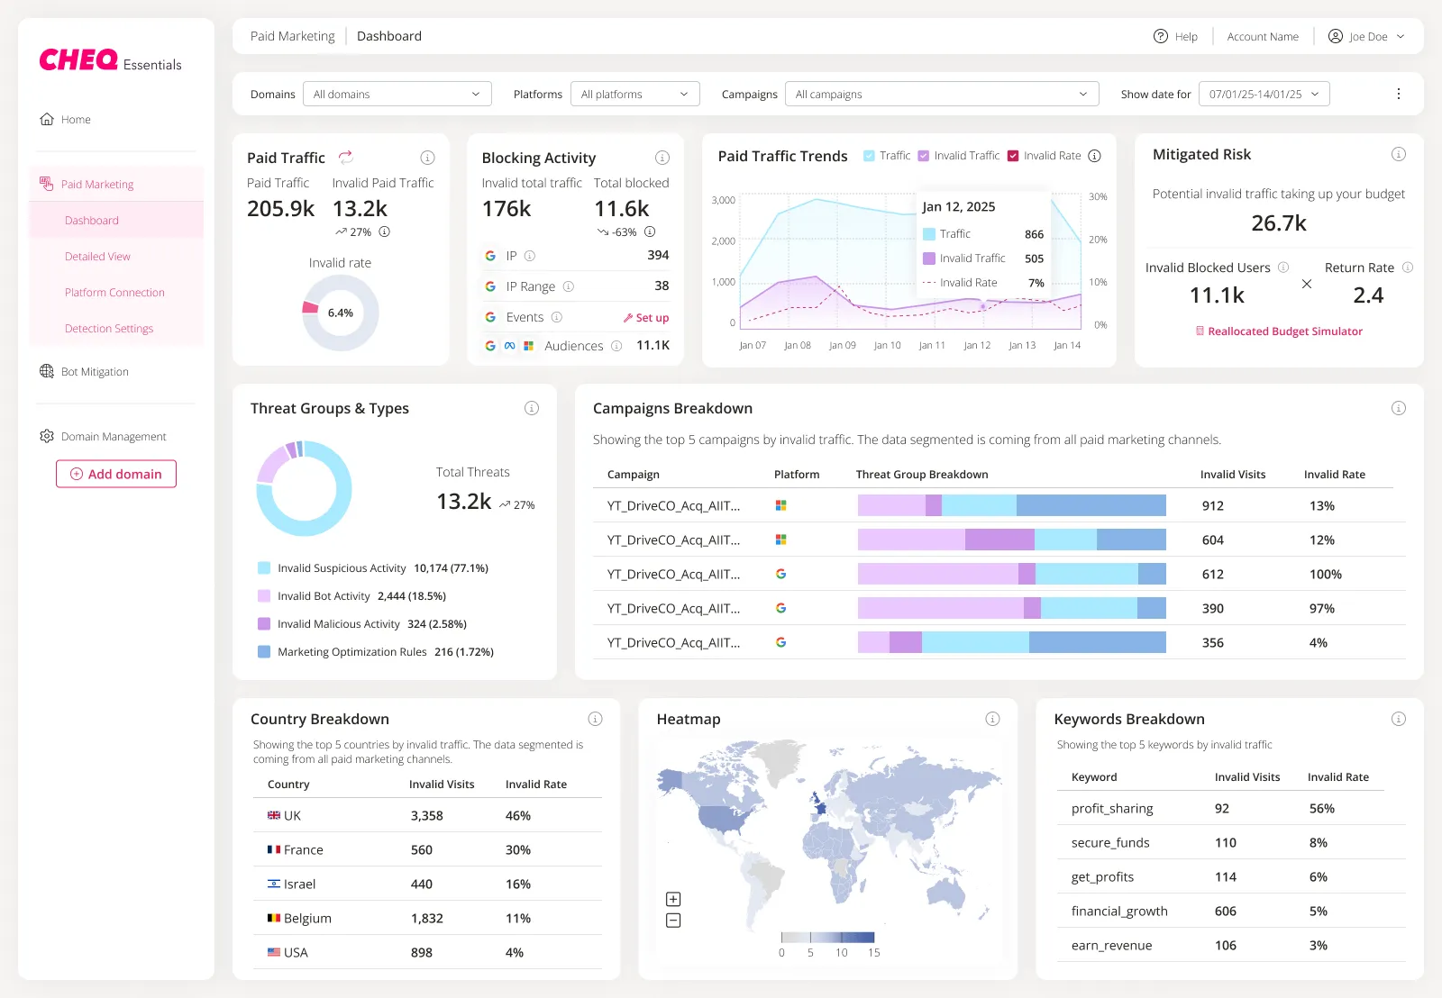The image size is (1442, 998).
Task: Toggle the Traffic series checkbox
Action: pos(870,156)
